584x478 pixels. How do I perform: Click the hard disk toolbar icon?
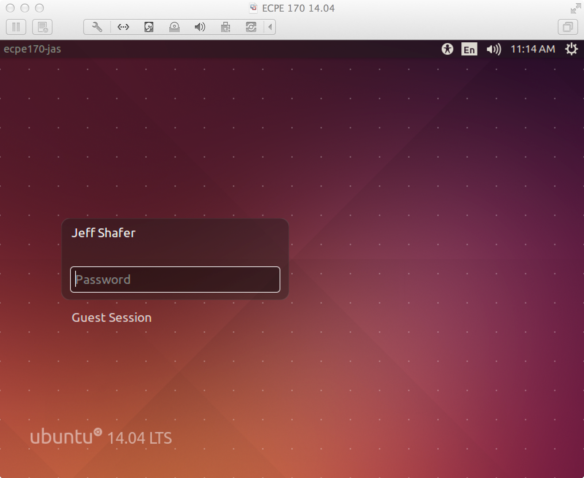click(x=149, y=27)
